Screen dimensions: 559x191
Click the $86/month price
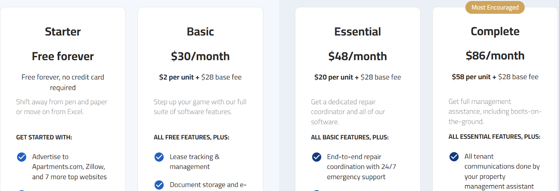click(495, 55)
